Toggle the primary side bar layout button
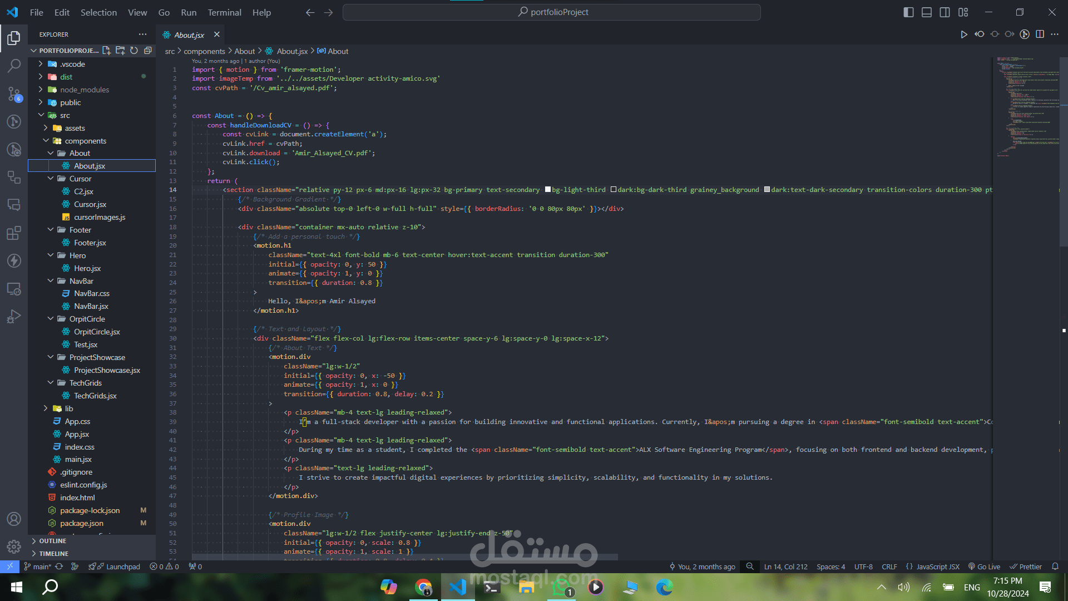 click(x=908, y=12)
